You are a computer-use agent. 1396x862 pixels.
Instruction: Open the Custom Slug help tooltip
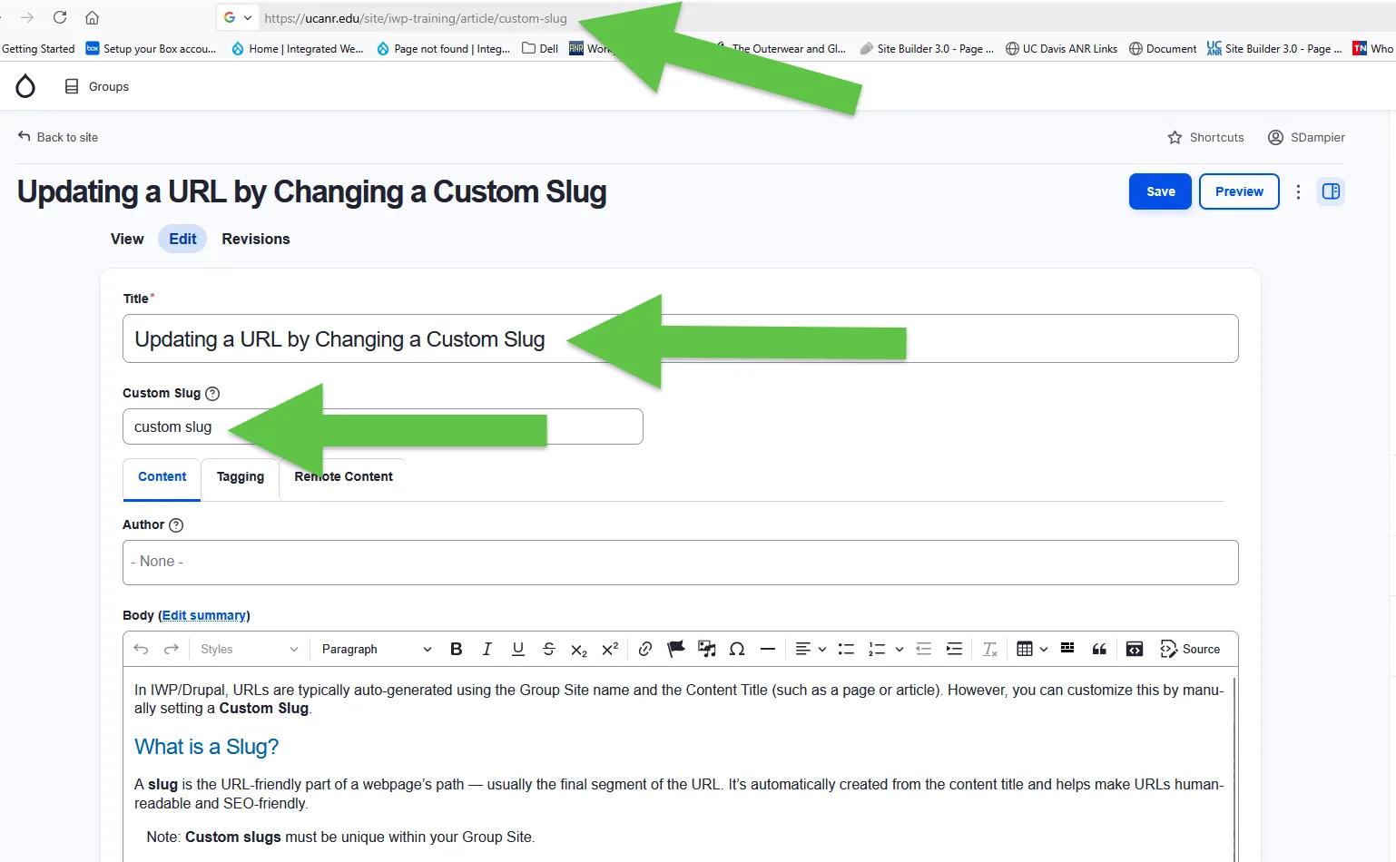coord(212,393)
